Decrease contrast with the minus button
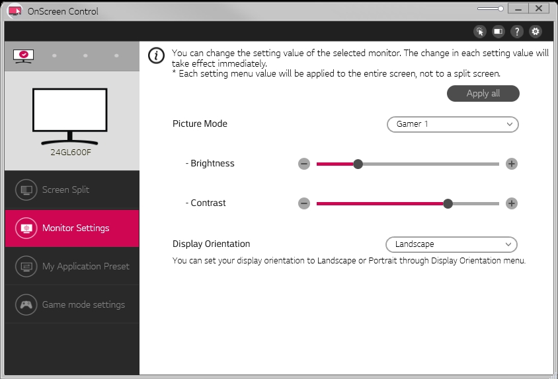The height and width of the screenshot is (379, 558). (304, 204)
